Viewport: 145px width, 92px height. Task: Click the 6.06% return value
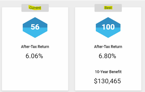coord(34,56)
